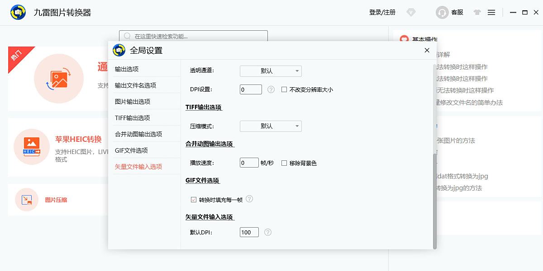Click help icon next to 默认DPI
Viewport: 543px width, 271px height.
(x=268, y=232)
